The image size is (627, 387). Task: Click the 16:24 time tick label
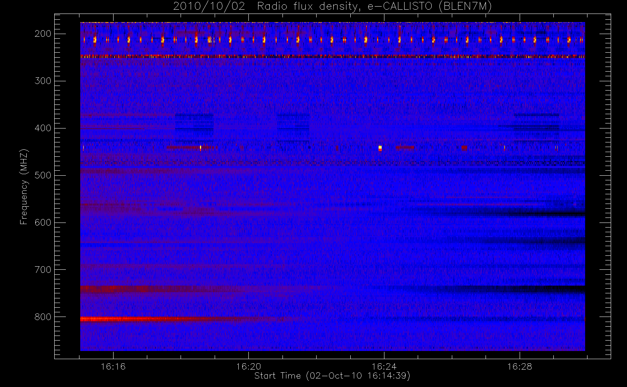point(384,366)
